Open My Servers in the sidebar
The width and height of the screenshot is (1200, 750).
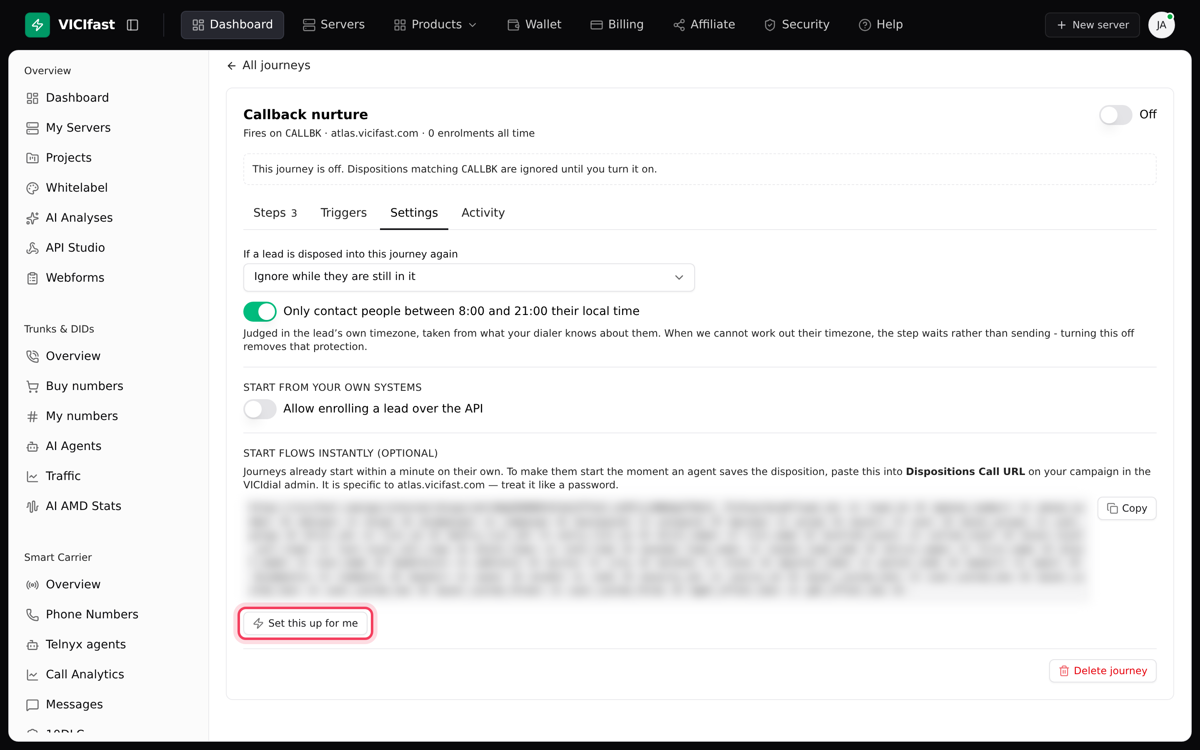tap(68, 128)
